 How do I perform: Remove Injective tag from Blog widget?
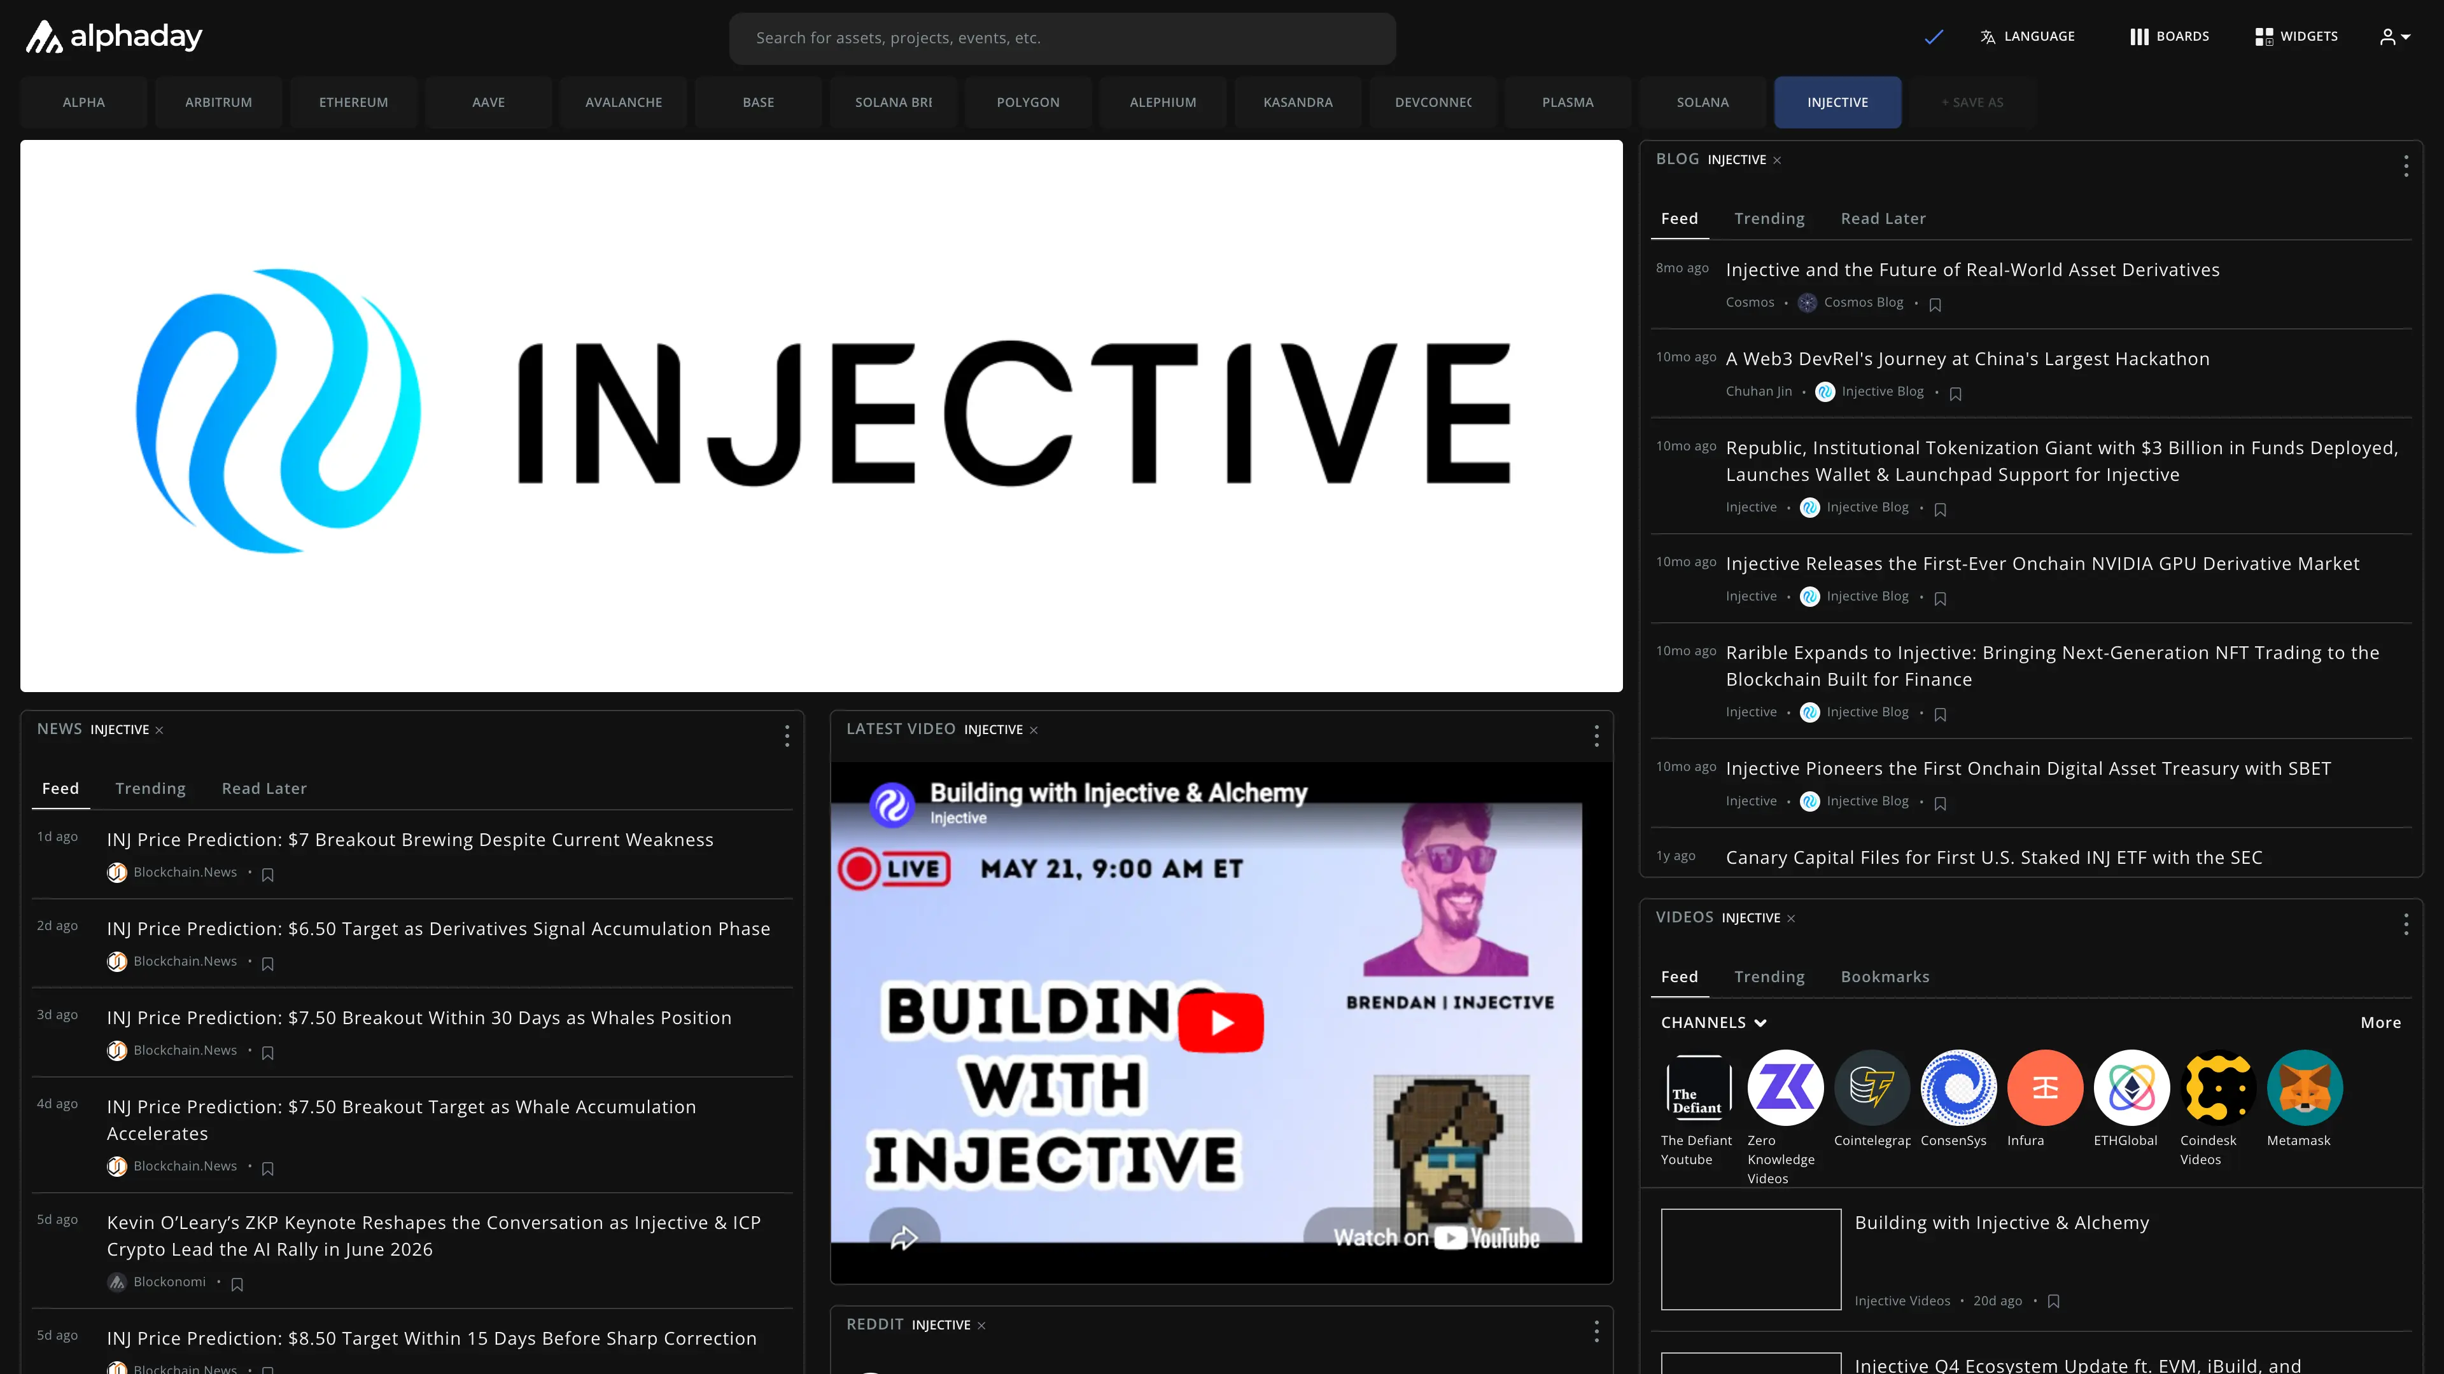[1777, 160]
